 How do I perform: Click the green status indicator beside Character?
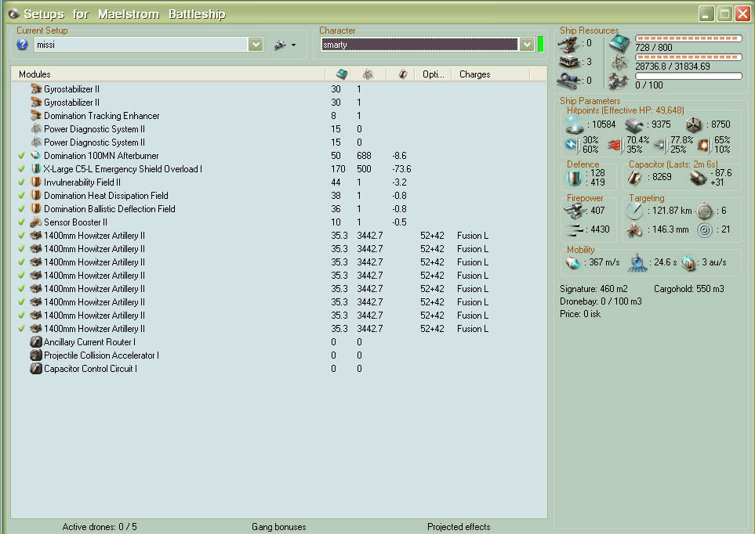[x=541, y=45]
